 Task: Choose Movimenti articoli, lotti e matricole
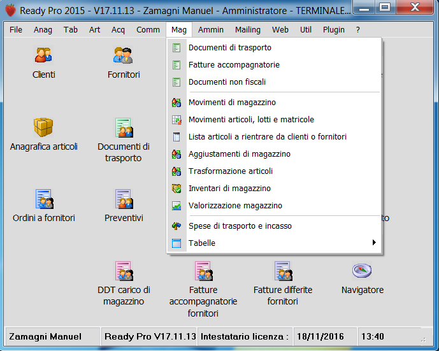click(x=275, y=120)
